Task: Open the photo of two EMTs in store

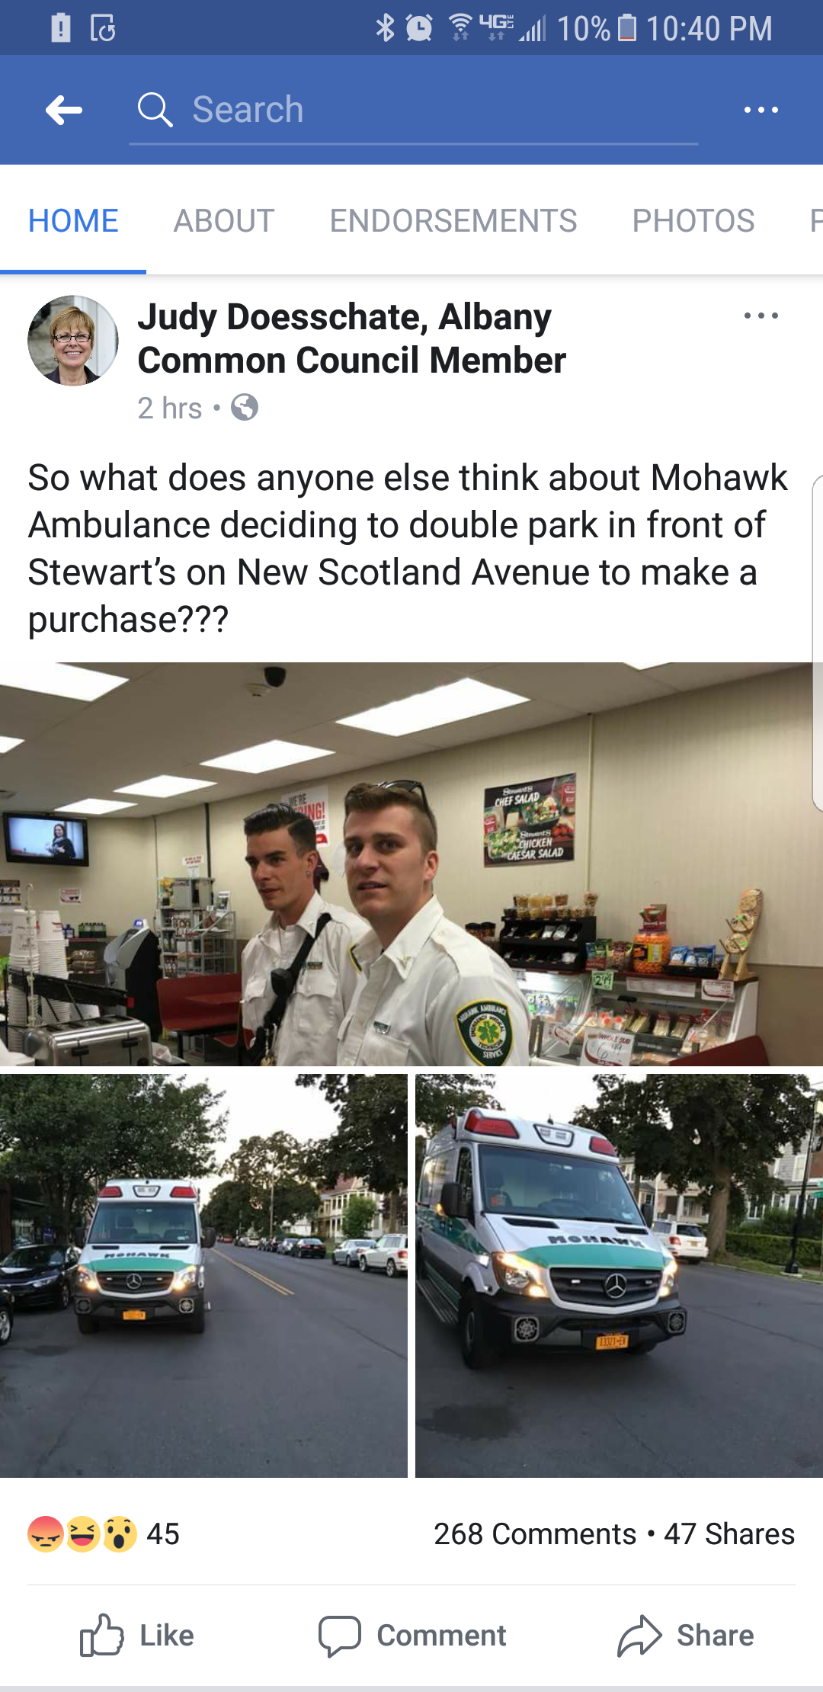Action: [x=411, y=864]
